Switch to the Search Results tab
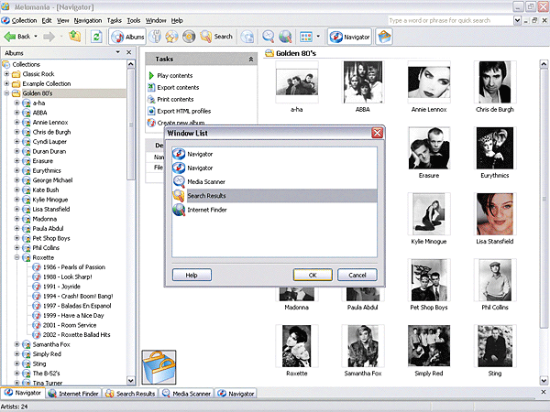This screenshot has height=412, width=550. point(129,393)
